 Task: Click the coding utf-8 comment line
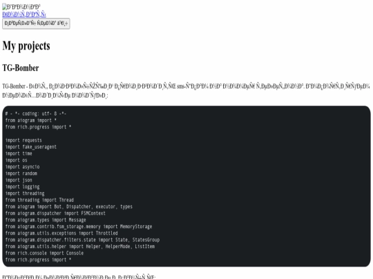point(36,114)
